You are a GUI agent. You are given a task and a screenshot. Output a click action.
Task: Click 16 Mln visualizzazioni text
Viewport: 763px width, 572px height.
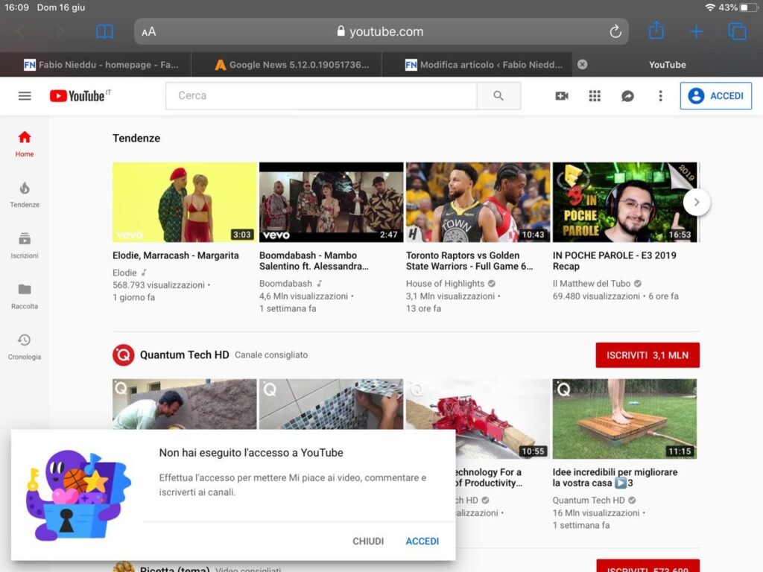[596, 512]
